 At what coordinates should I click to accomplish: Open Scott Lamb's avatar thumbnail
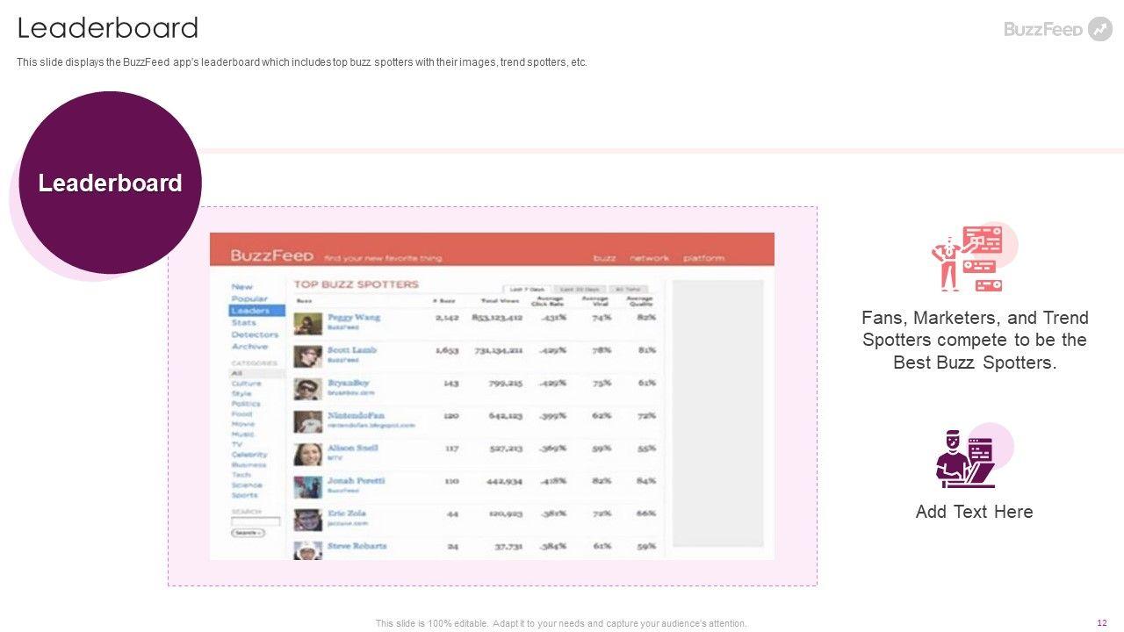click(x=307, y=355)
